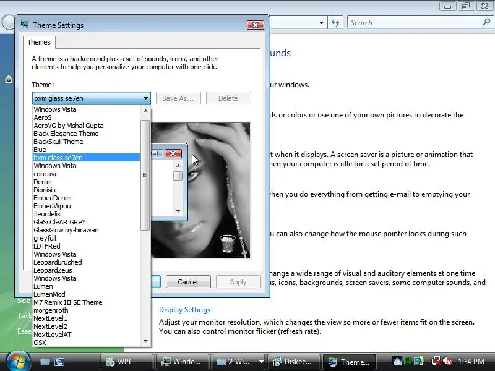Image resolution: width=495 pixels, height=371 pixels.
Task: Click the theme list scroll-down arrow
Action: [x=145, y=341]
